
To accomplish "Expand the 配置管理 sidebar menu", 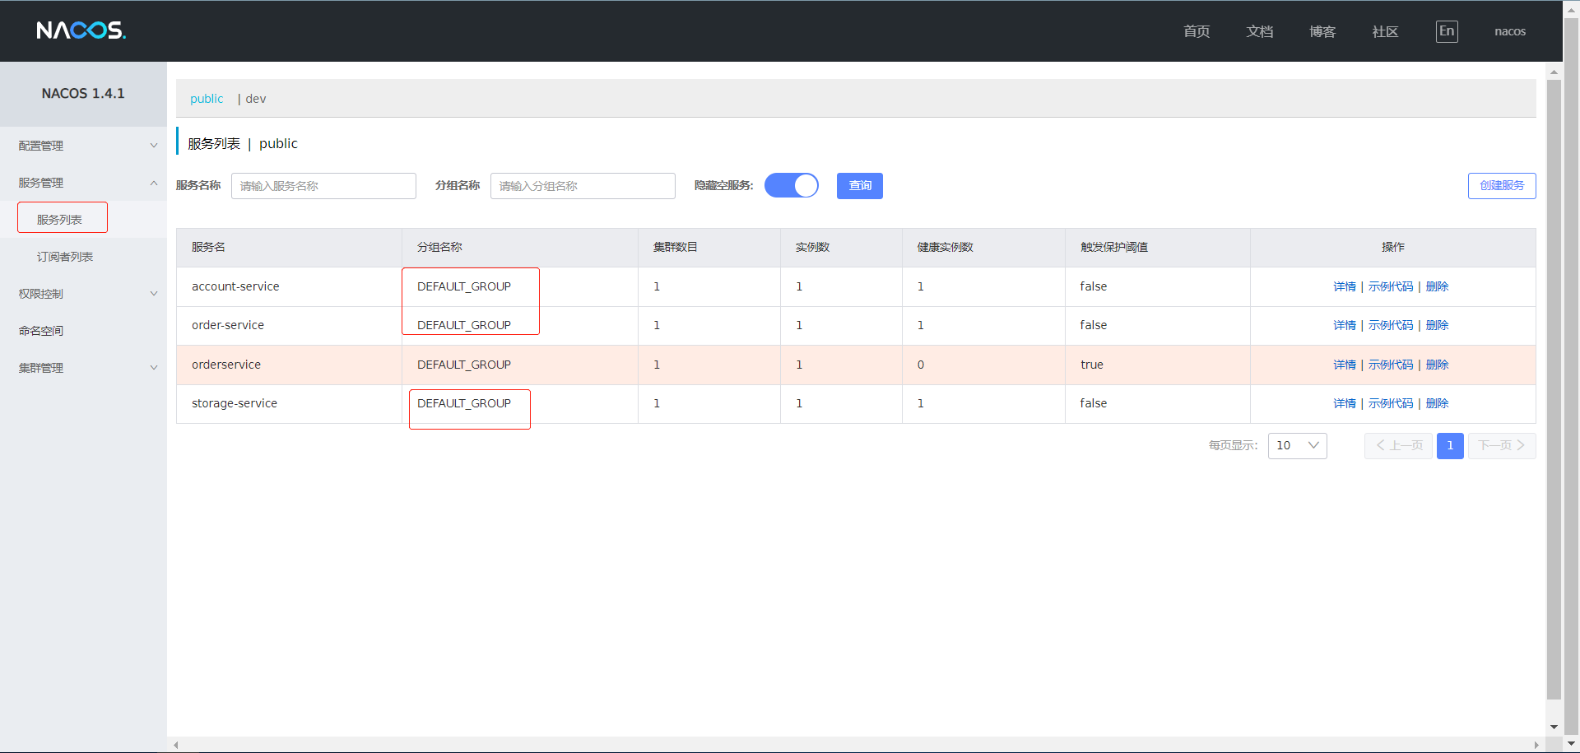I will tap(83, 146).
